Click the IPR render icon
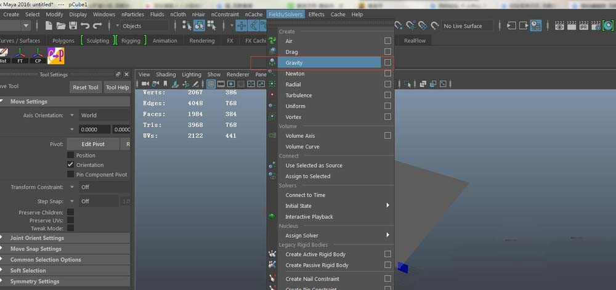This screenshot has width=616, height=290. 584,26
